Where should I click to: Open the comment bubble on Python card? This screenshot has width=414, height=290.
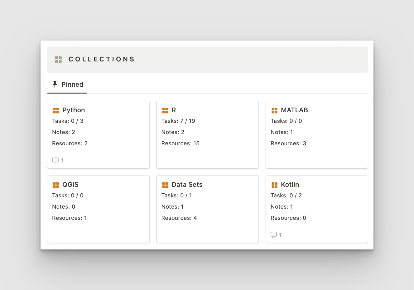tap(55, 161)
